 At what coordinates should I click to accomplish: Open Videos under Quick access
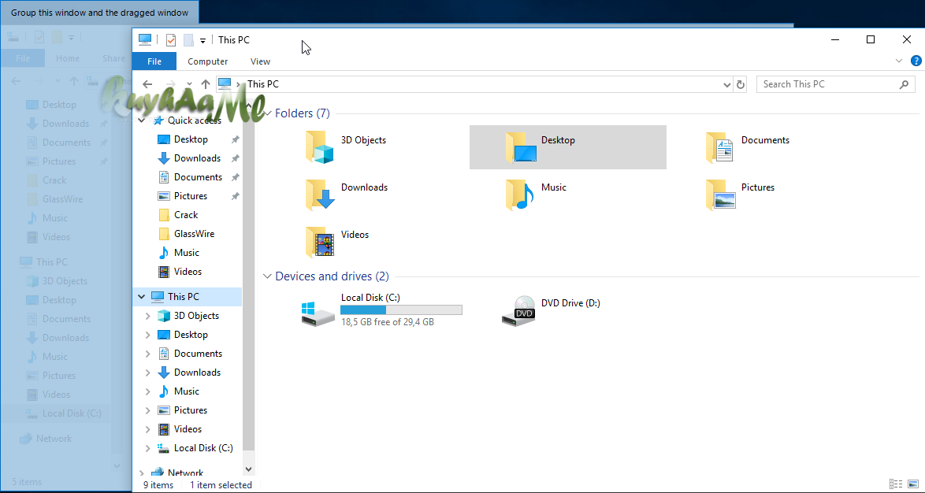point(188,271)
